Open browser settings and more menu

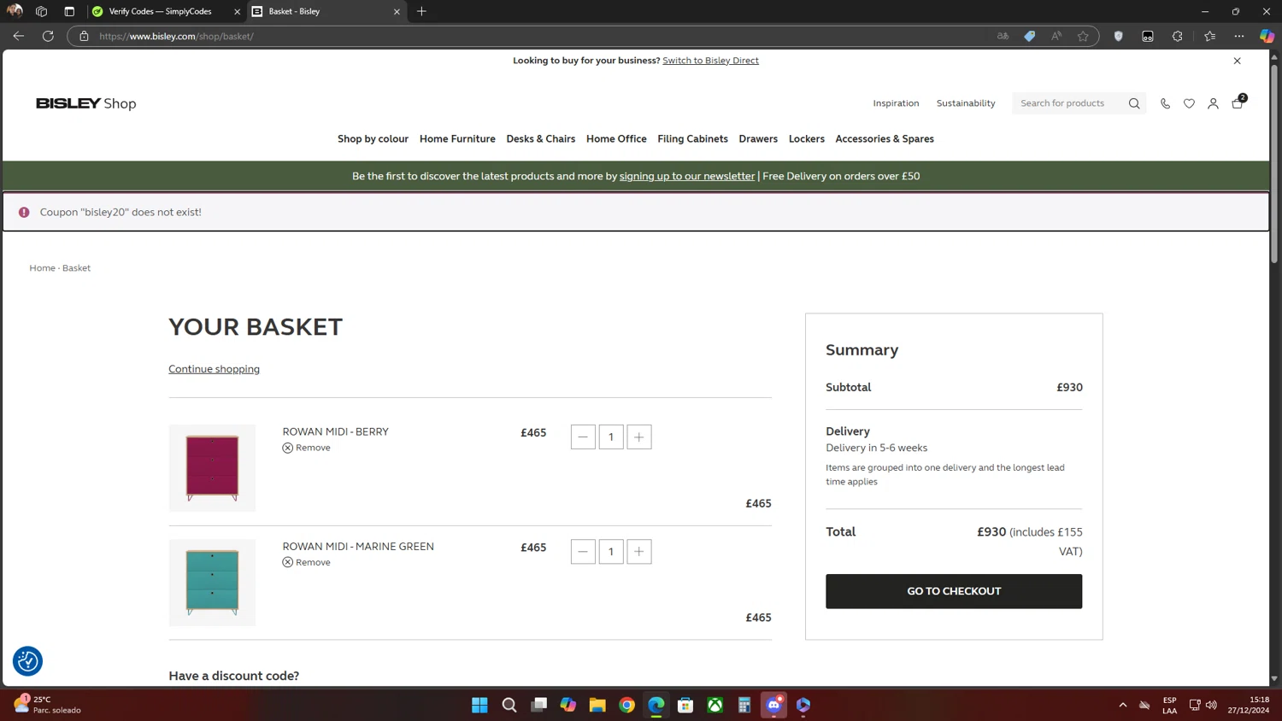(1238, 36)
